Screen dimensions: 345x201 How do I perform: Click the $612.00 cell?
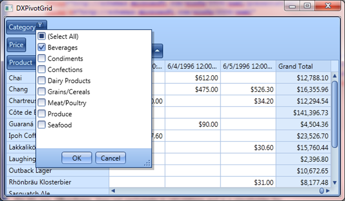[193, 78]
